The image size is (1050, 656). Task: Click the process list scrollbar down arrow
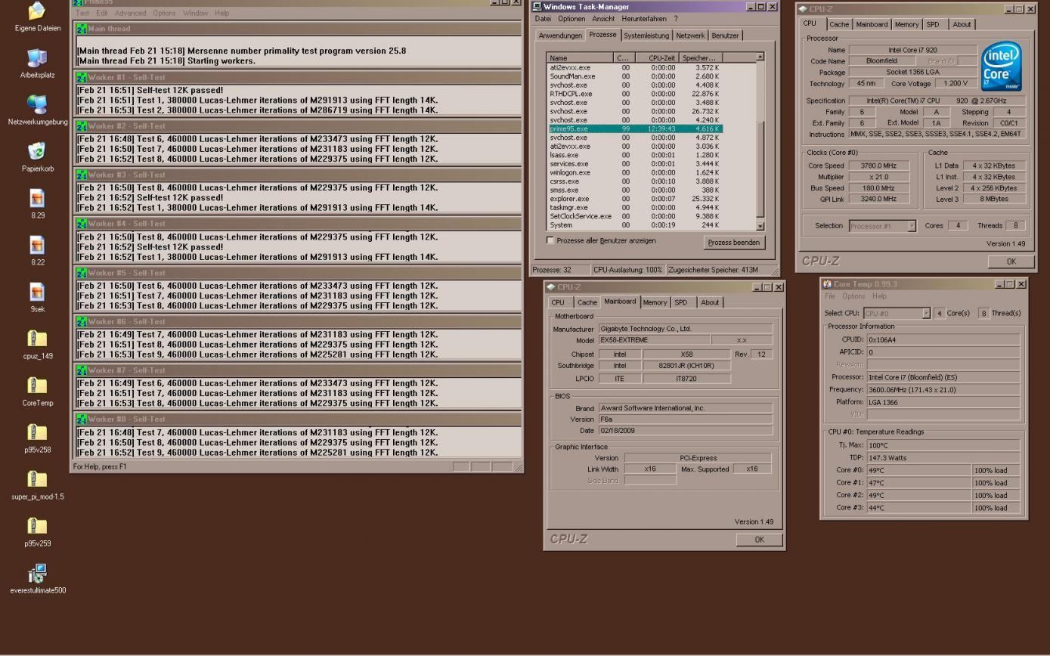coord(760,226)
